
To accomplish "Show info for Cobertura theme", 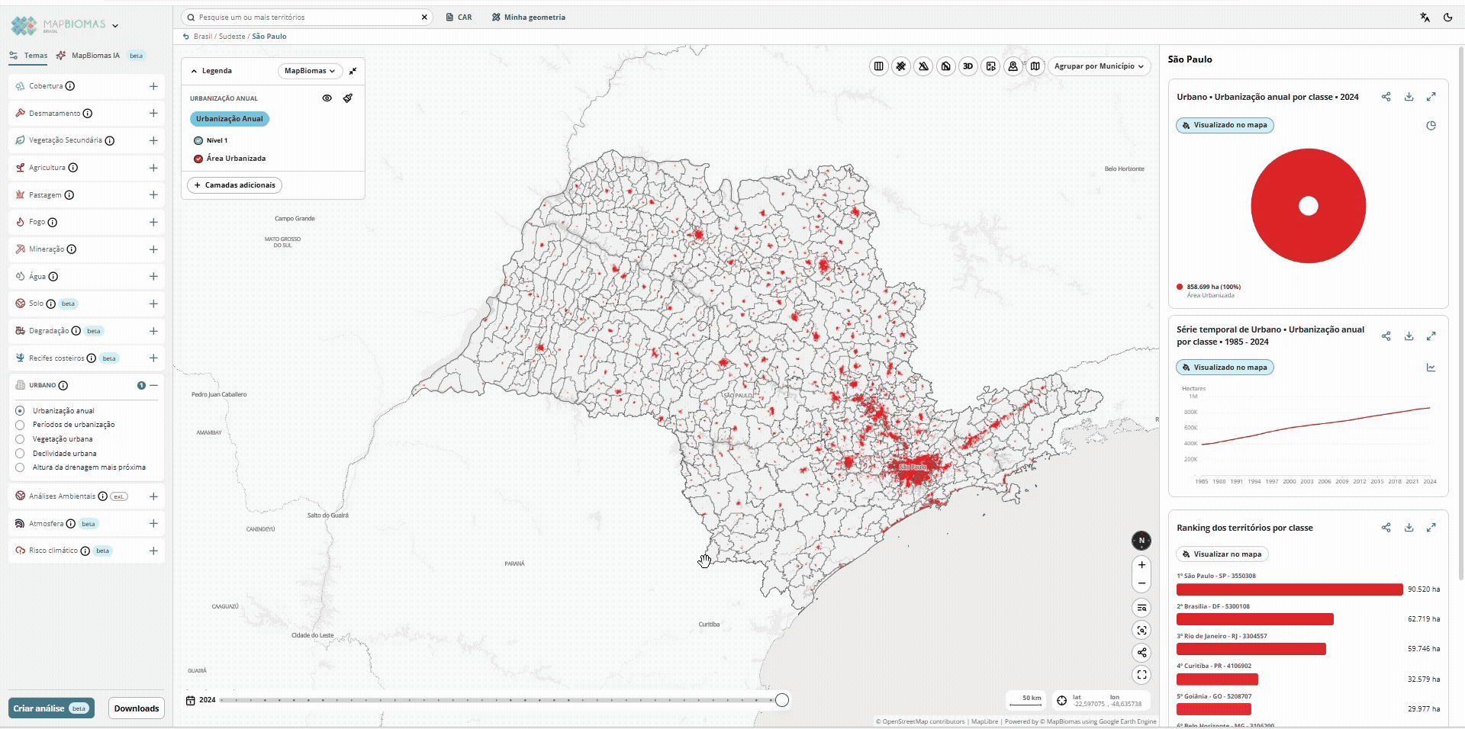I will click(x=70, y=86).
